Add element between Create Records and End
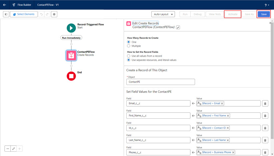The image size is (274, 156). [71, 66]
